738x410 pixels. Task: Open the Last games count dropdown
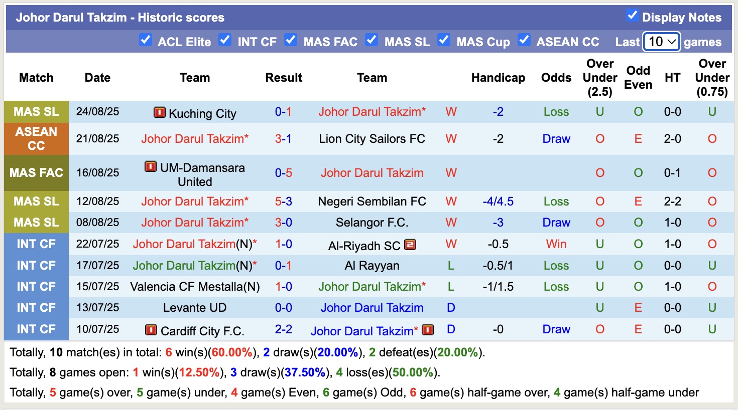661,42
